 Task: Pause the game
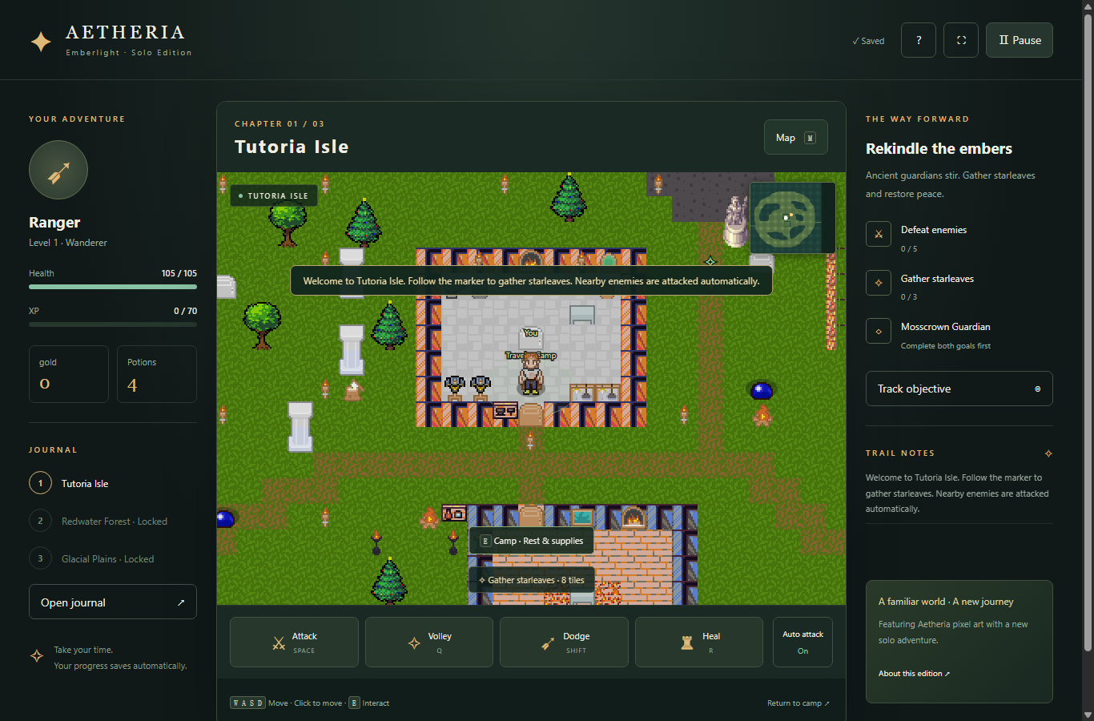(1020, 40)
